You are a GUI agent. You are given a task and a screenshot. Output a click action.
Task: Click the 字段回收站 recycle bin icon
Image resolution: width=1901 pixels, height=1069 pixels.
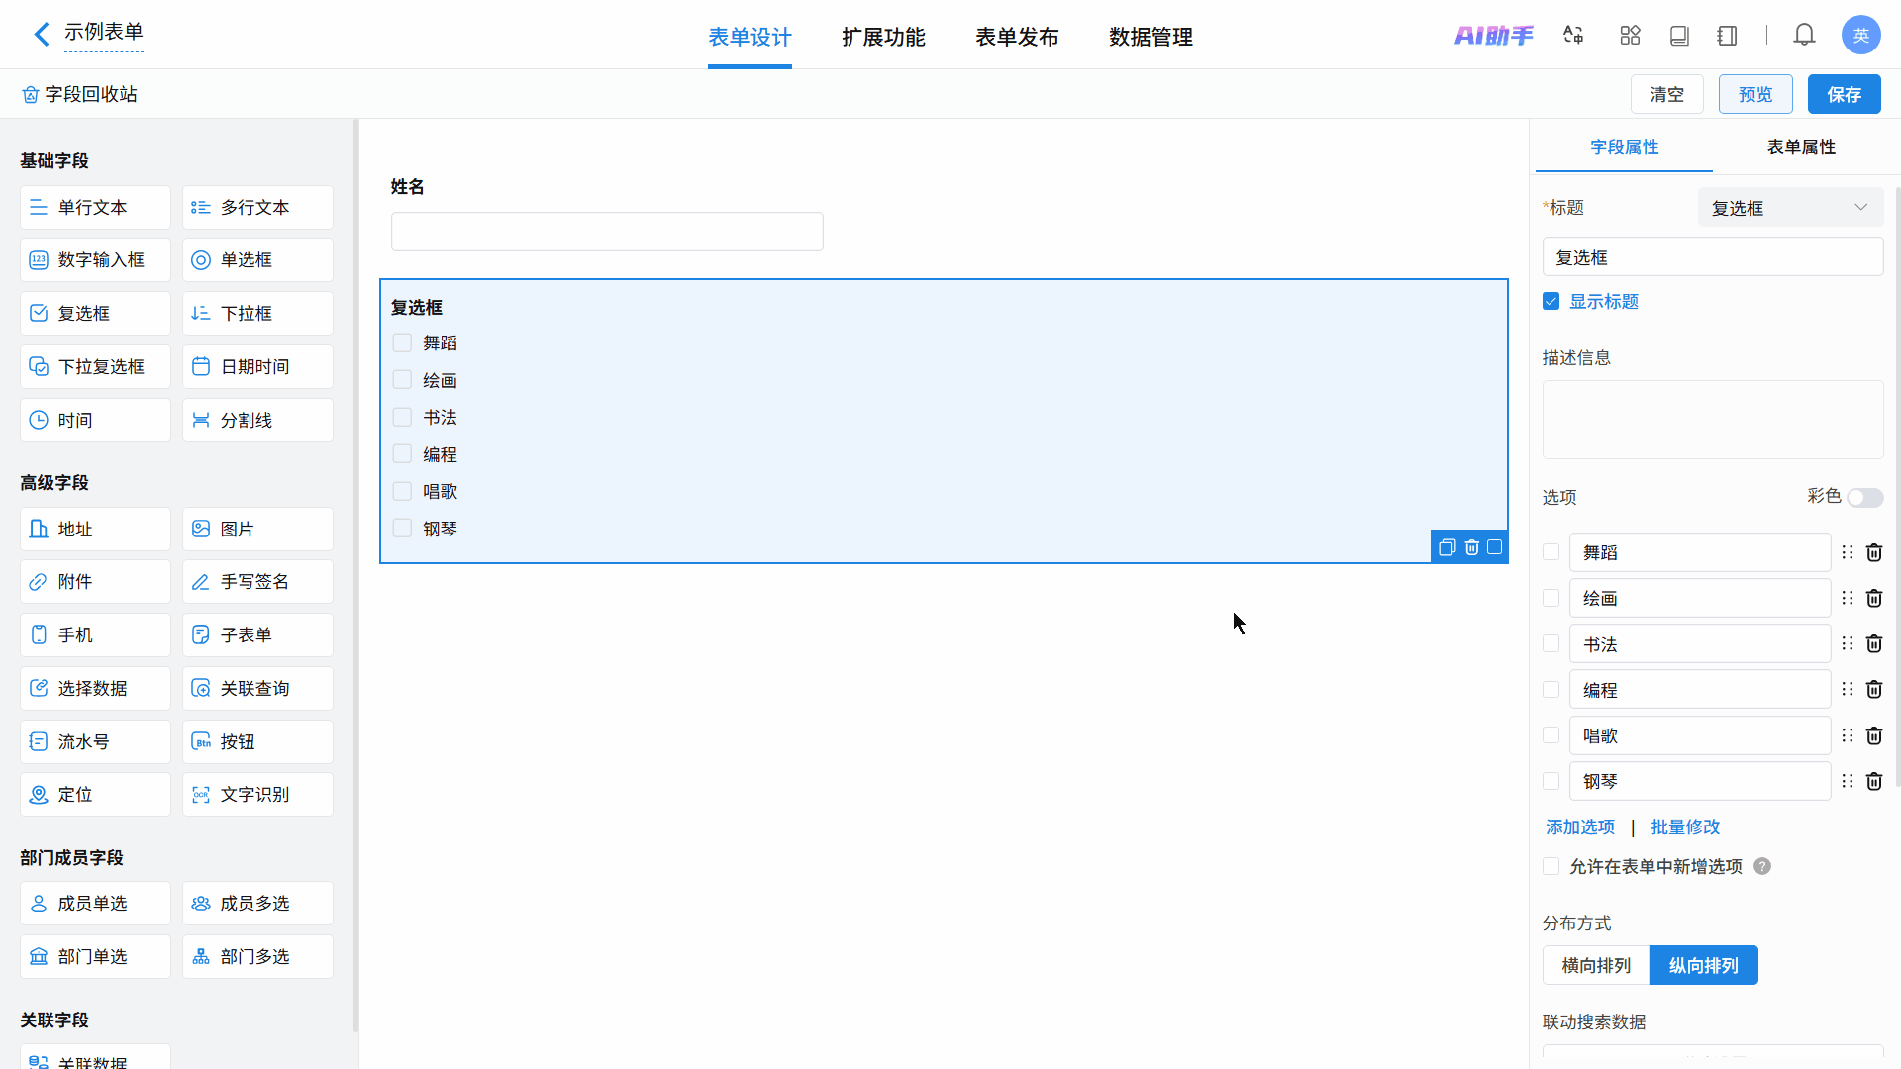[31, 95]
